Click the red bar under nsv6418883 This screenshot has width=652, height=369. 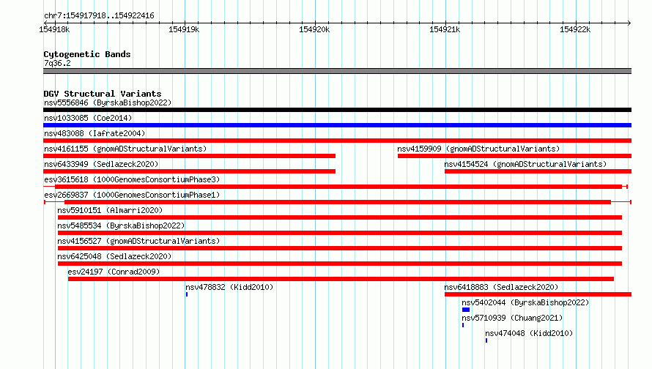[x=538, y=294]
